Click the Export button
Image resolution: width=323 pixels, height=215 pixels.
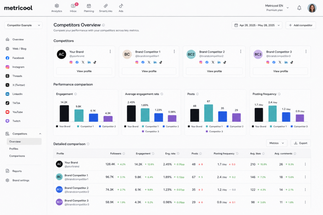click(x=301, y=143)
